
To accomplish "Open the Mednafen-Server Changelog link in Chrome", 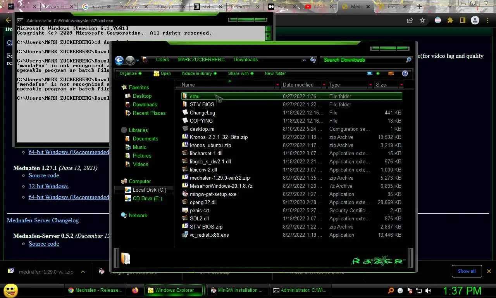I will click(43, 220).
